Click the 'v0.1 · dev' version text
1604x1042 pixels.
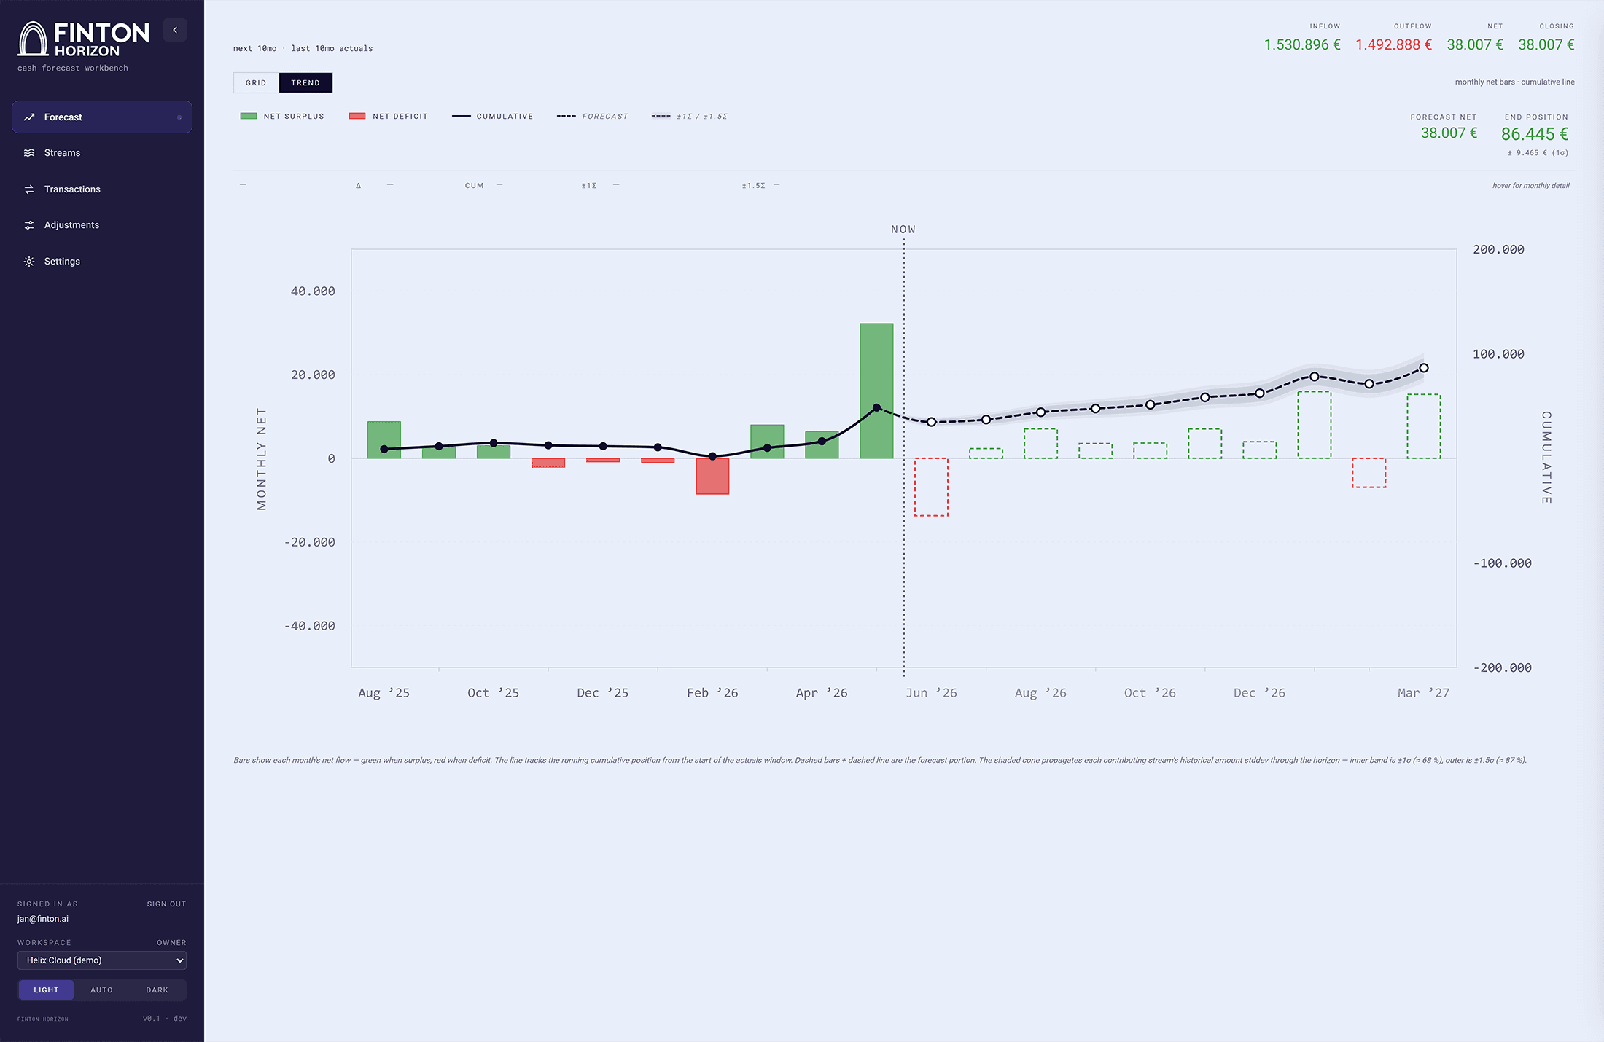[165, 1019]
